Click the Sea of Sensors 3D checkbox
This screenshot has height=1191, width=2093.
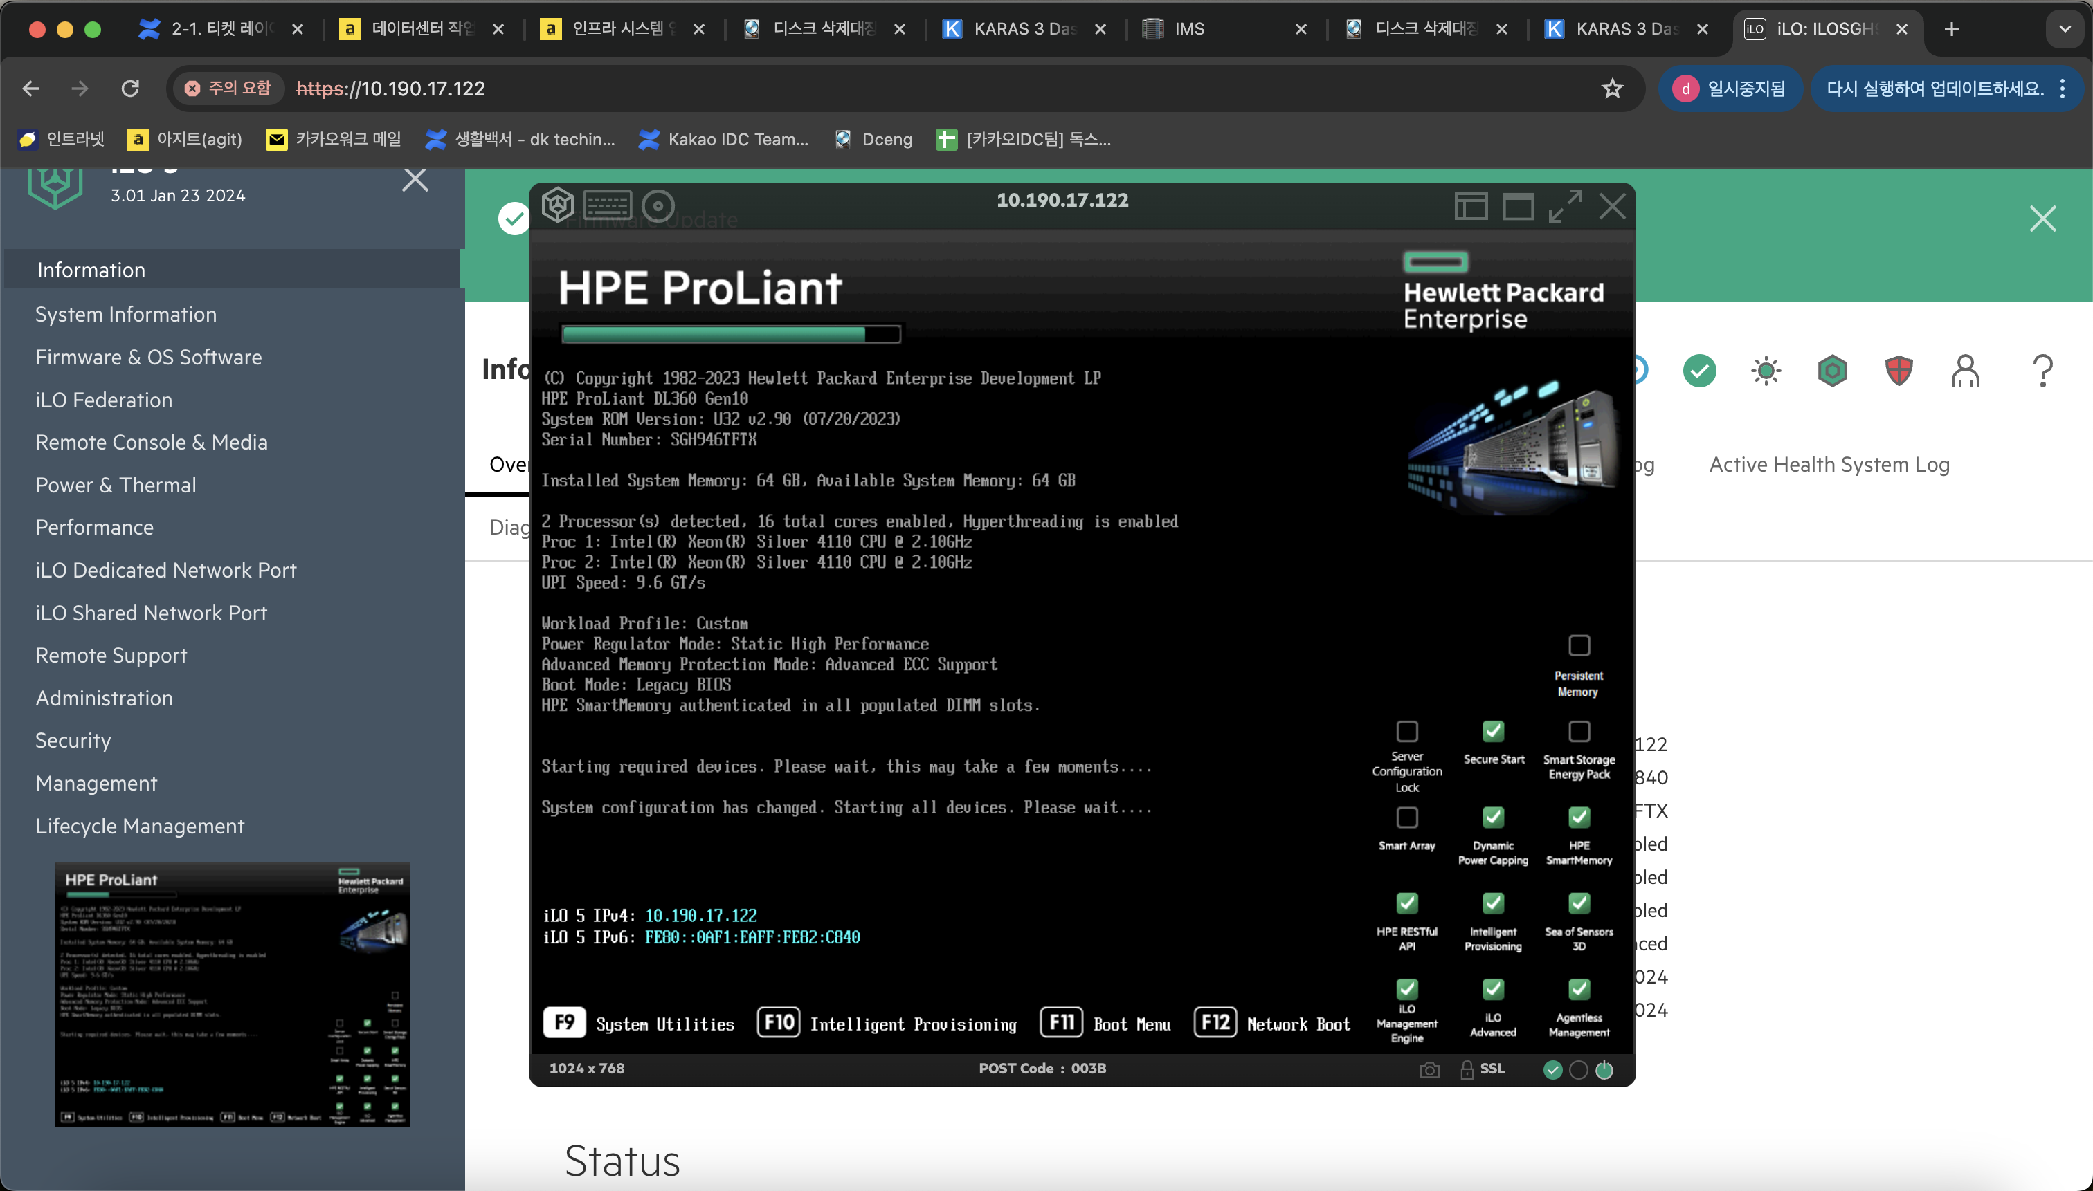1579,903
